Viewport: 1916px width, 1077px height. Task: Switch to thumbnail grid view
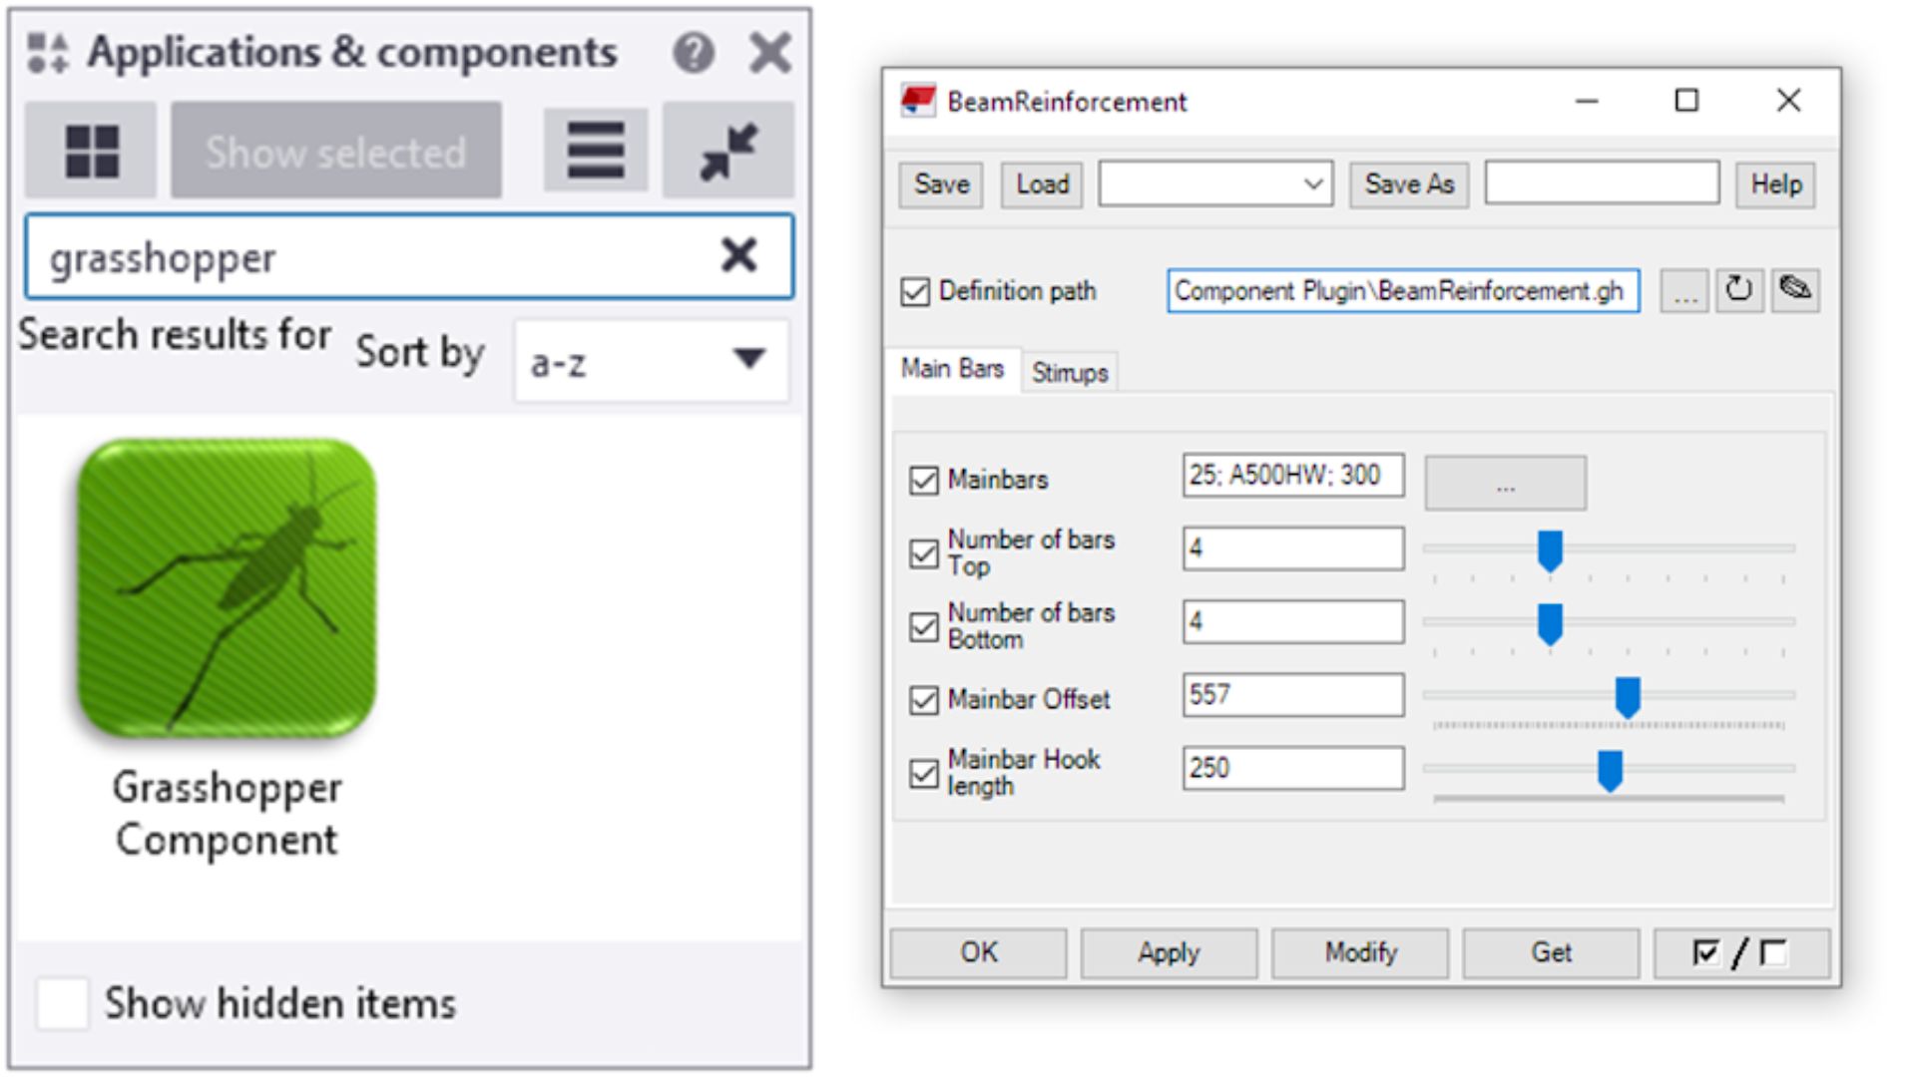pos(91,151)
